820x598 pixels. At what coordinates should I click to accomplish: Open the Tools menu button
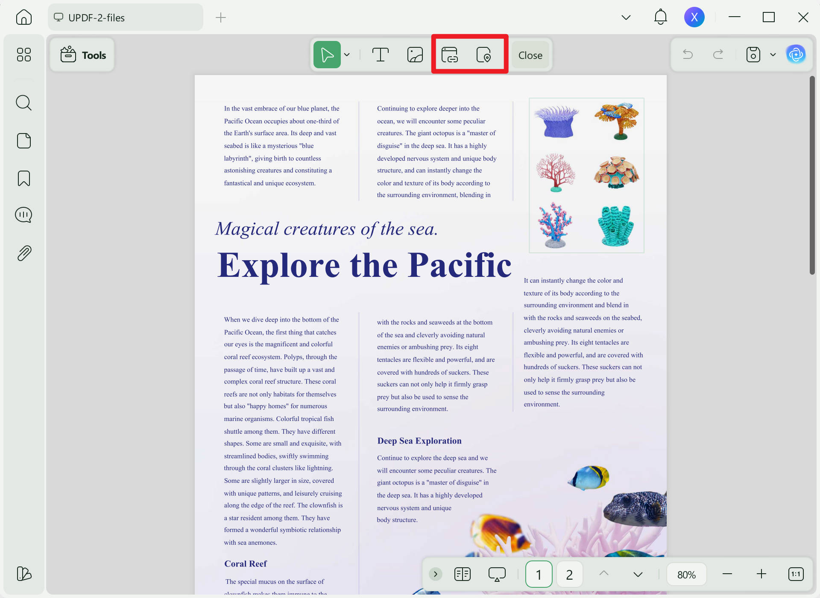pos(82,55)
